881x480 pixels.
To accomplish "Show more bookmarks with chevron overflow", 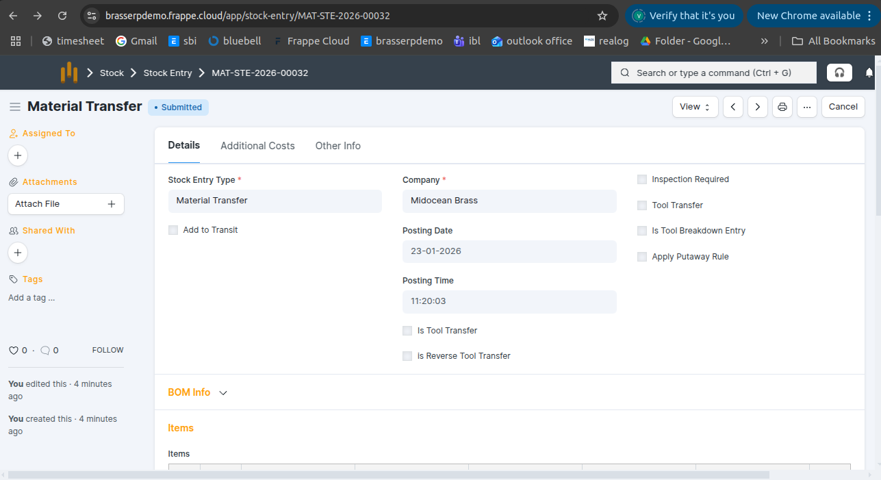I will [x=764, y=41].
